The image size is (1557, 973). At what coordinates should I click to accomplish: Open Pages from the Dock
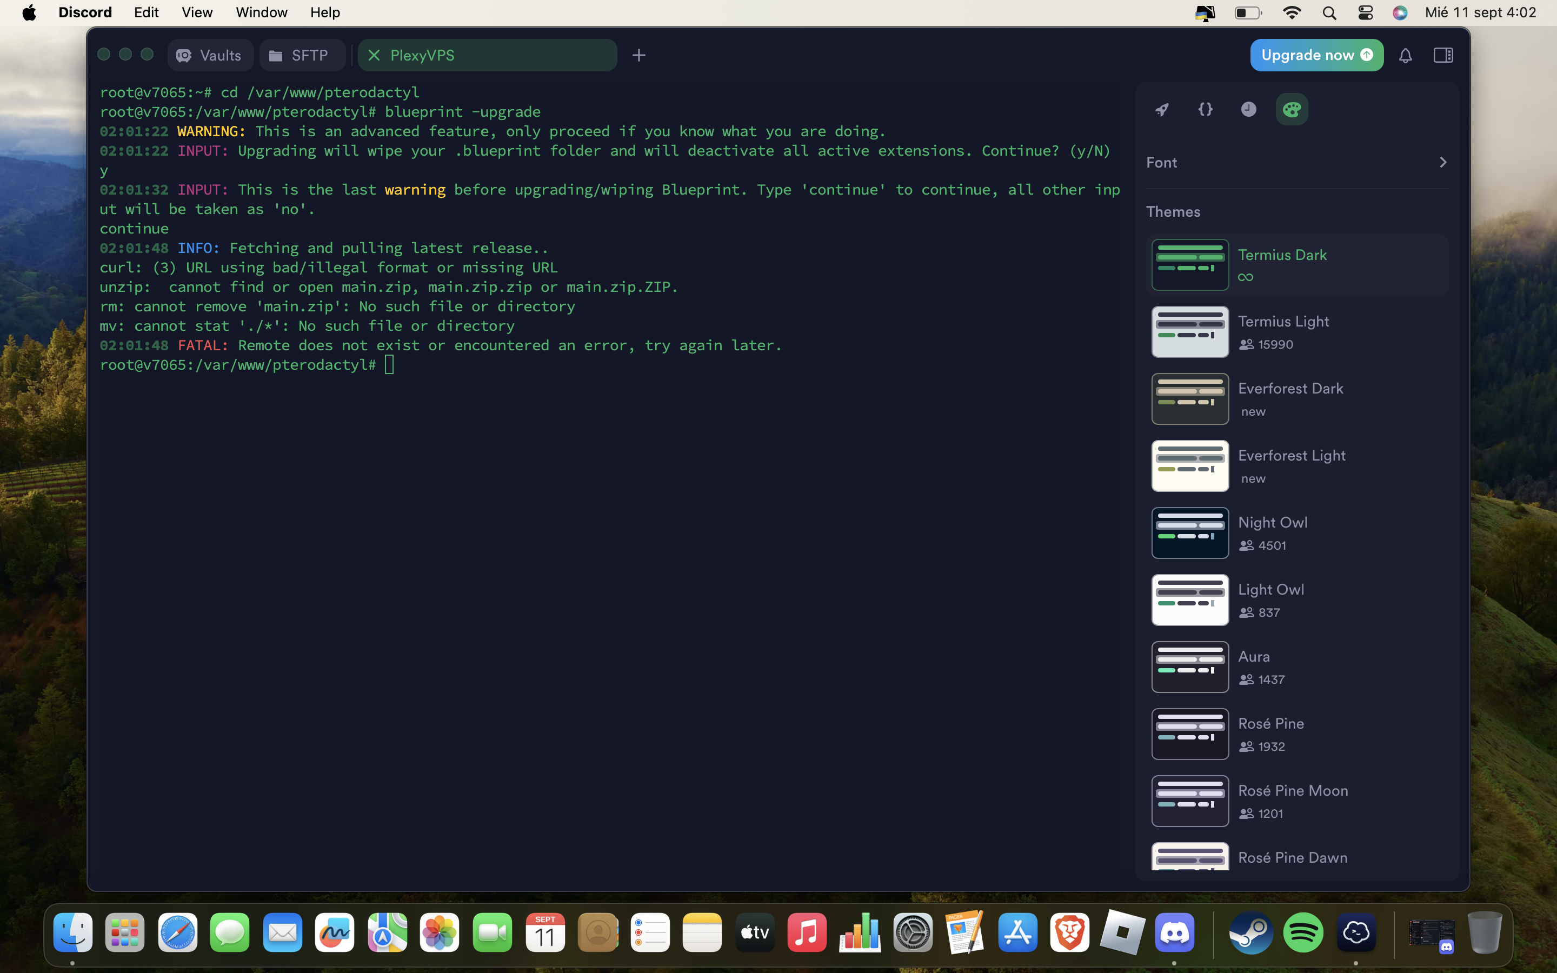coord(964,932)
